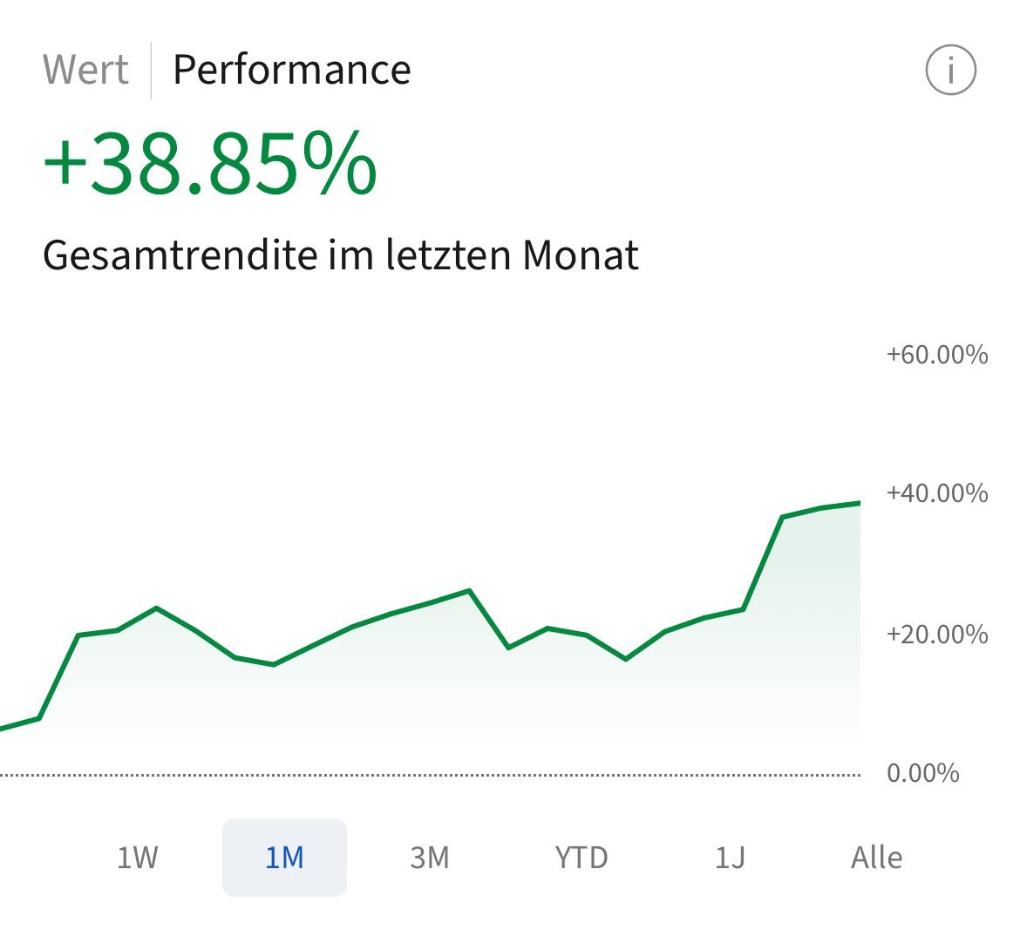Click the +60.00% axis label

point(937,355)
